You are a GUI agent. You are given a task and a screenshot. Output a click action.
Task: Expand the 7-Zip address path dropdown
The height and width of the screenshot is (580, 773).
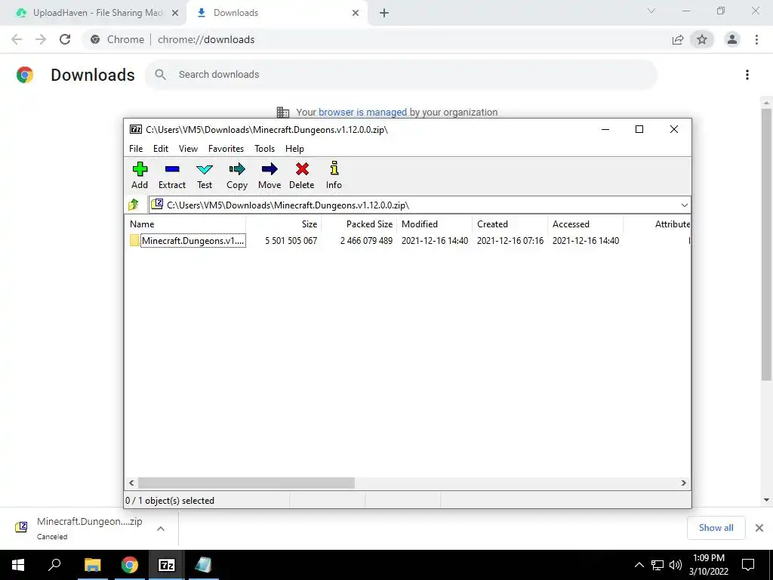click(684, 205)
